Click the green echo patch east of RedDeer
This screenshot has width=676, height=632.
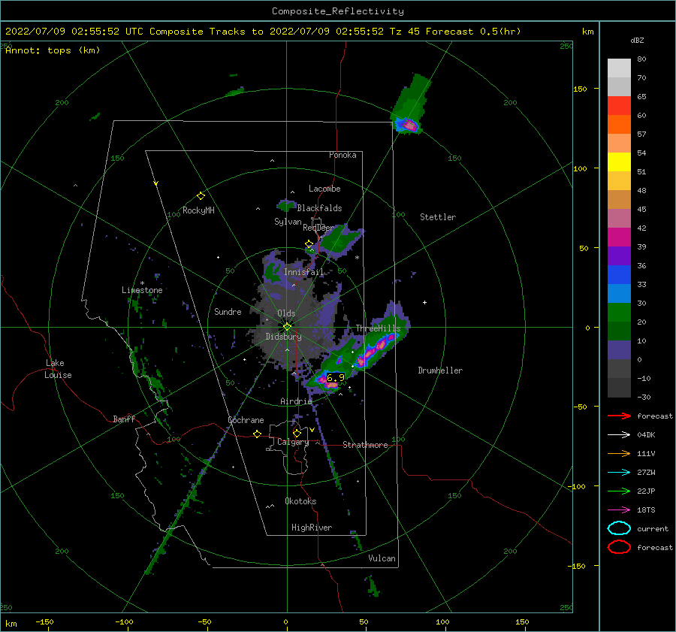(x=340, y=240)
